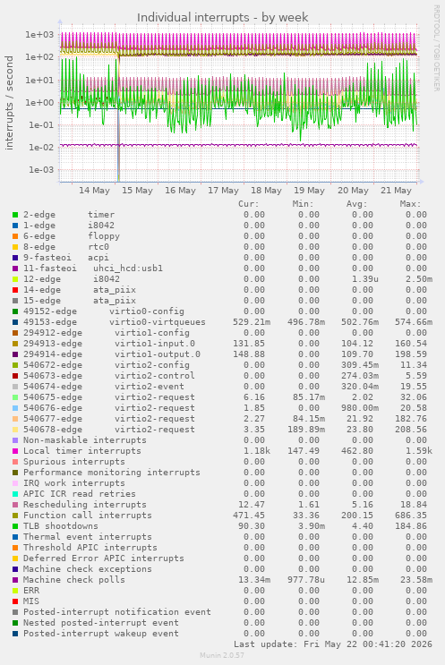Viewport: 445px width, 665px height.
Task: Click the graph title Individual interrupts by week
Action: 222,17
